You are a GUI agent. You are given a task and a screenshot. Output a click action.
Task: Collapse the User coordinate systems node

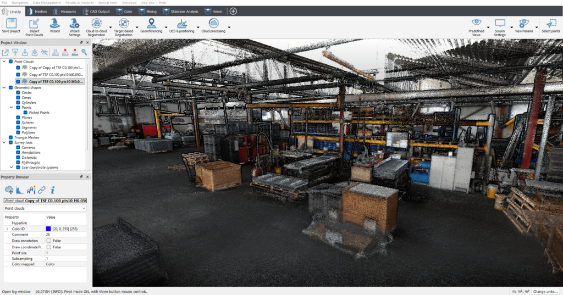click(11, 167)
